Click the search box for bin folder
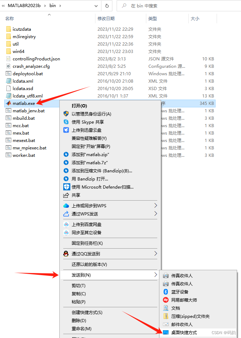The height and width of the screenshot is (338, 241). coord(179,6)
